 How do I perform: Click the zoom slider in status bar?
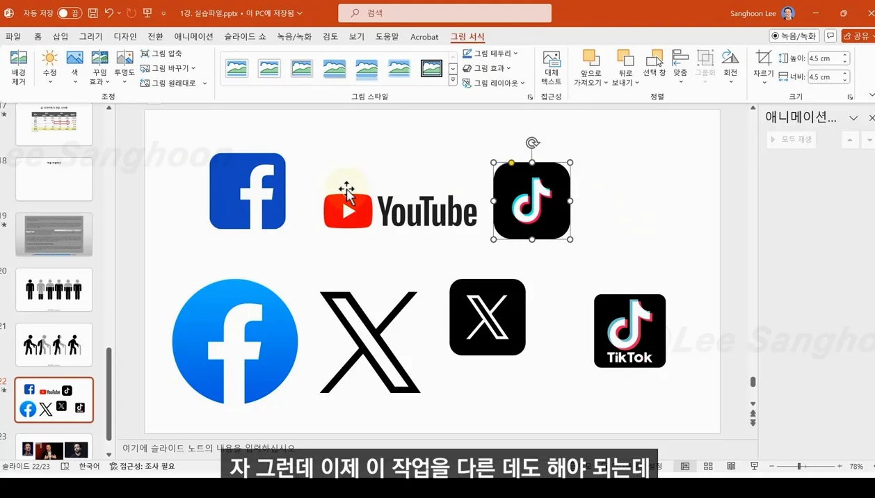coord(805,466)
